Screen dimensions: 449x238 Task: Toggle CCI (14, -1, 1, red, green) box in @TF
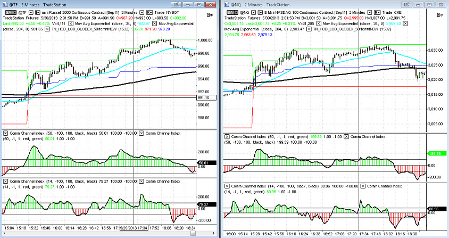[141, 181]
